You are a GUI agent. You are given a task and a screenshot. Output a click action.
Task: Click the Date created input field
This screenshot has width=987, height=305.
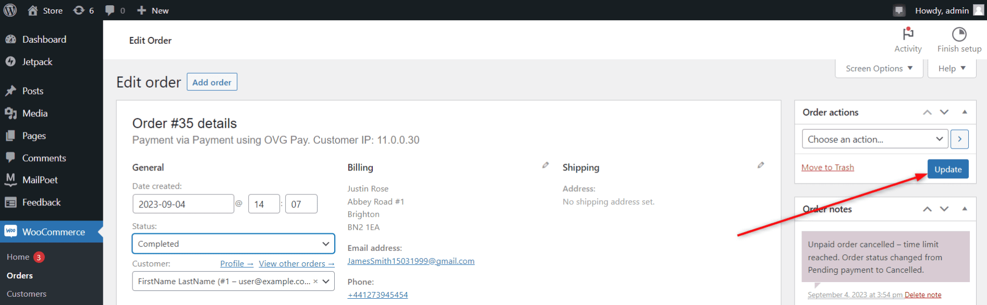183,204
